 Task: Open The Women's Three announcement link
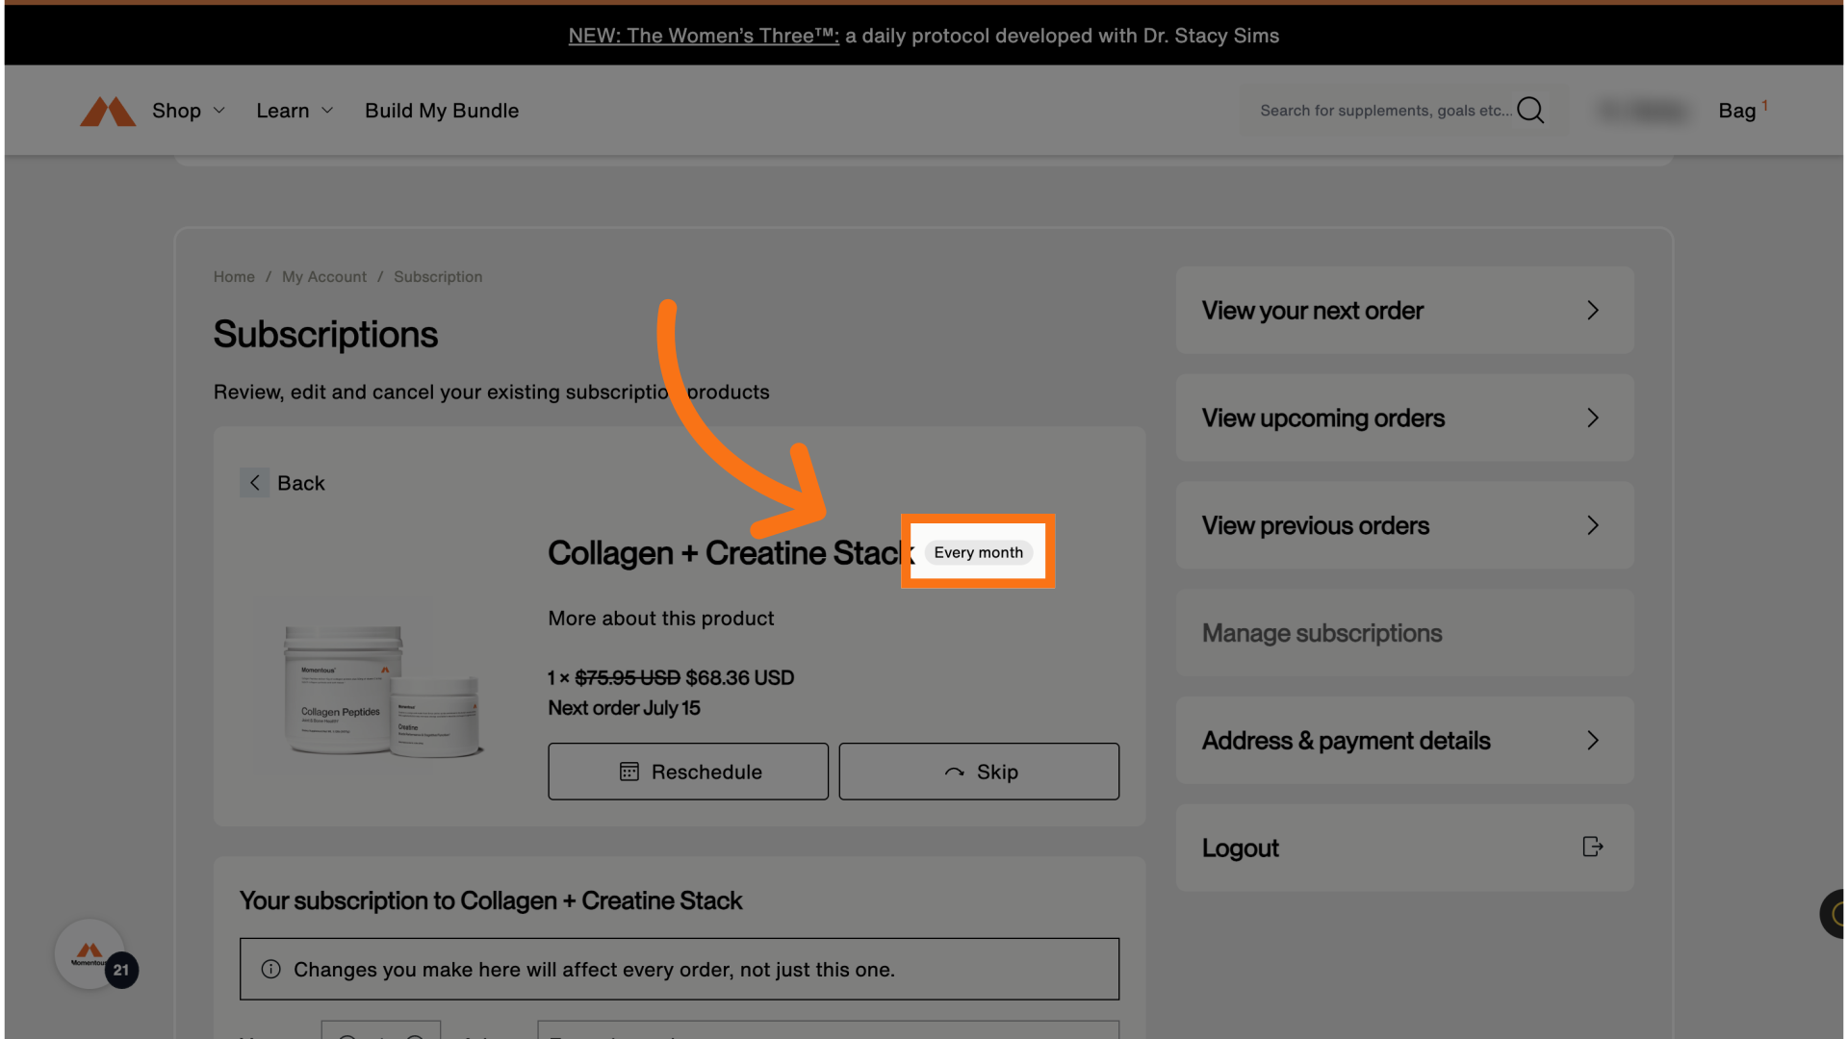pos(704,36)
